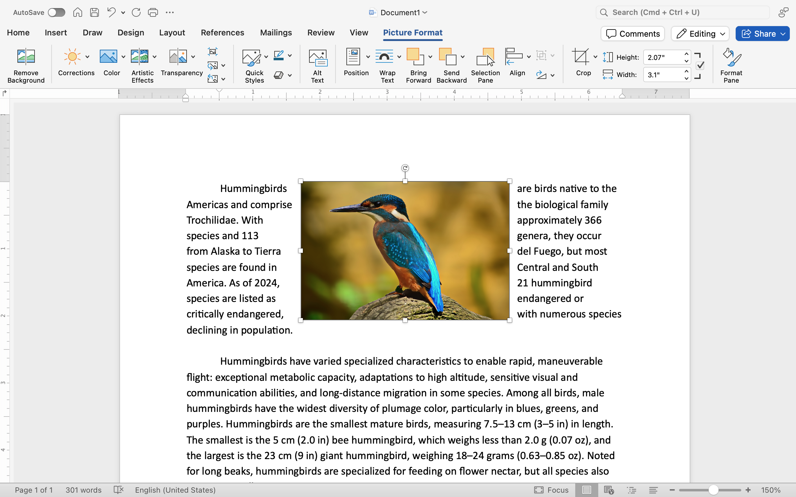Switch to Draft view
The width and height of the screenshot is (796, 497).
tap(653, 490)
